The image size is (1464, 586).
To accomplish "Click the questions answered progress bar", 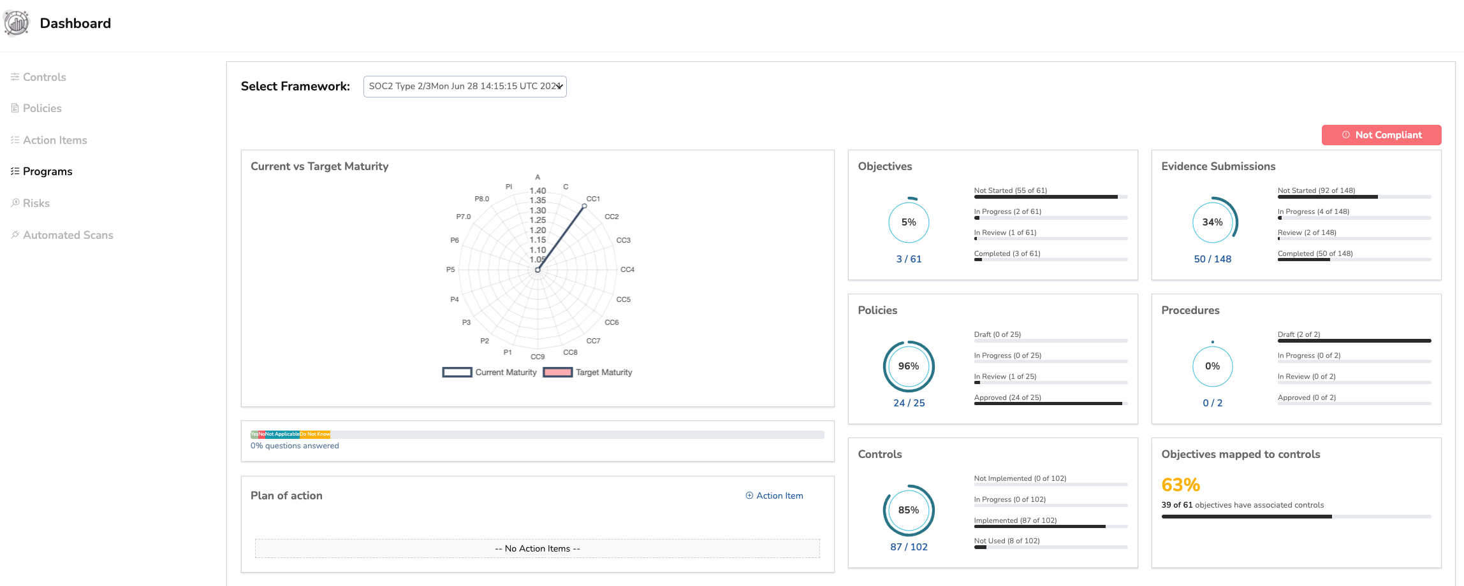I will tap(537, 434).
